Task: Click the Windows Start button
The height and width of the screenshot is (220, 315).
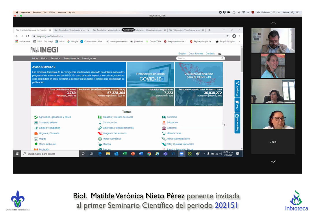Action: [17, 154]
